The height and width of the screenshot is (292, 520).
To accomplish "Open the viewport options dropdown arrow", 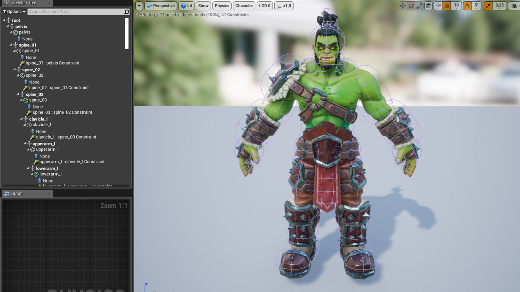I will coord(139,6).
